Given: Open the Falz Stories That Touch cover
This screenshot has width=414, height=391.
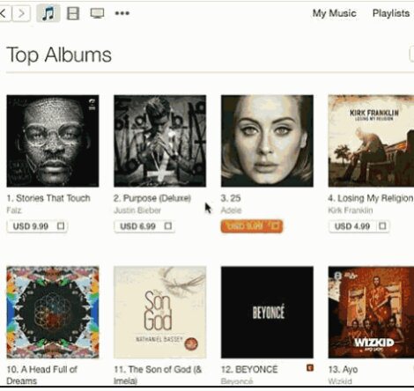Looking at the screenshot, I should [x=53, y=141].
